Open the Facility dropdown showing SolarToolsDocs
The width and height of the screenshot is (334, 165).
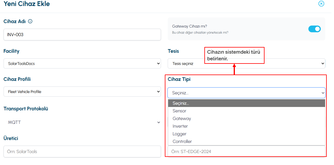82,64
